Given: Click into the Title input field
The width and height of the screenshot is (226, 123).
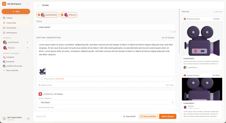Looking at the screenshot, I should [106, 27].
